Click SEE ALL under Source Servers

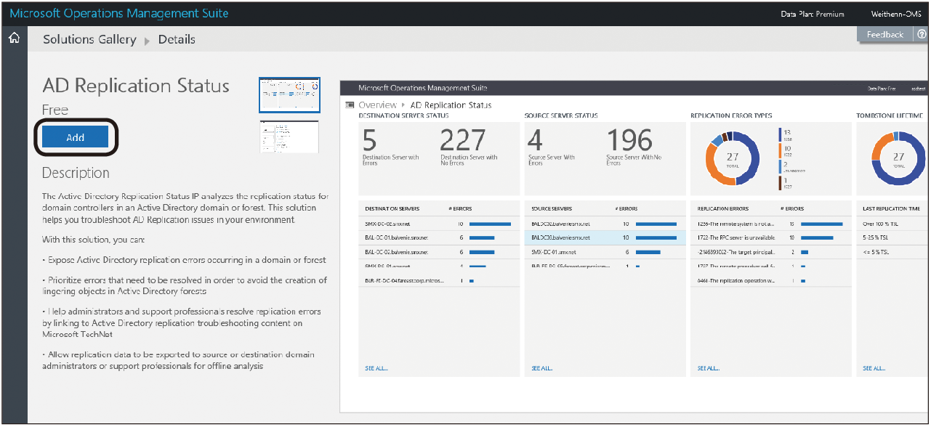[x=542, y=368]
